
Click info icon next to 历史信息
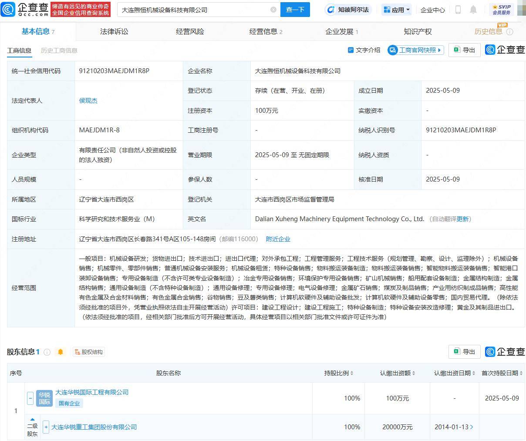(510, 32)
